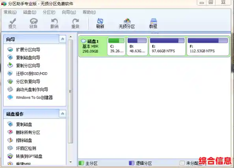Click the C: partition green usage bar
The height and width of the screenshot is (168, 234).
[116, 40]
